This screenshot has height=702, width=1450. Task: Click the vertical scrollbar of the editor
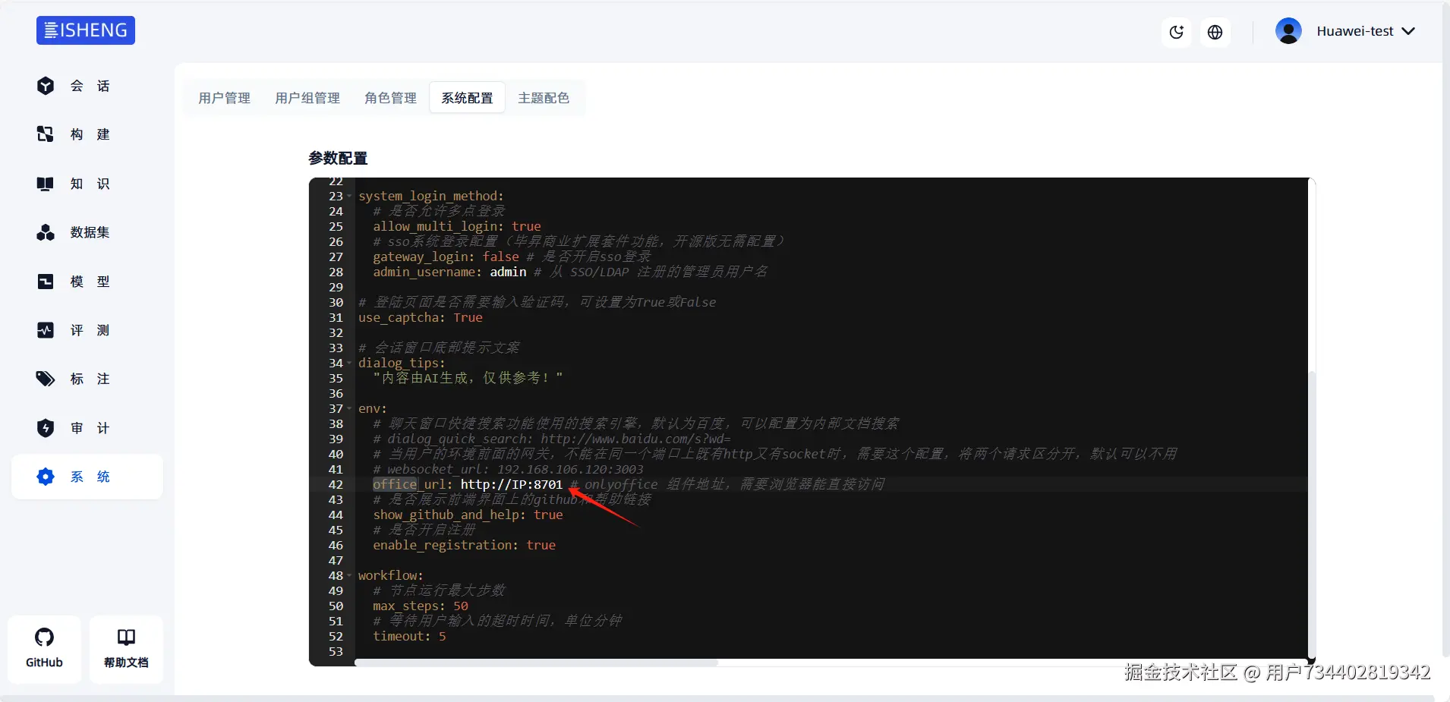(x=1311, y=516)
